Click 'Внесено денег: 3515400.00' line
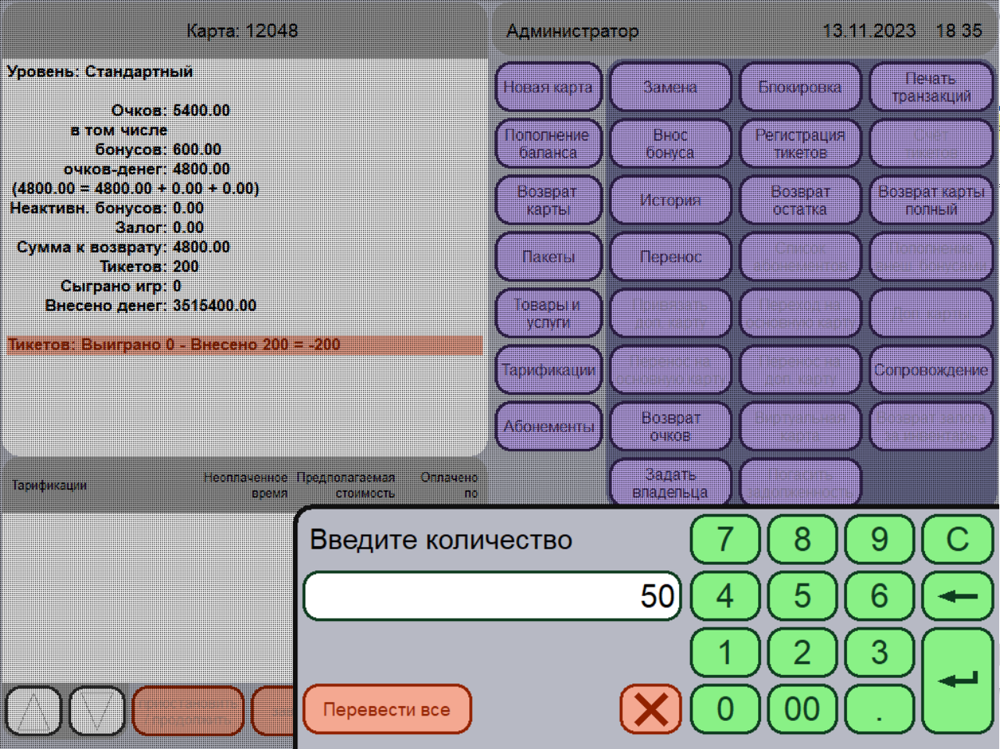 151,306
